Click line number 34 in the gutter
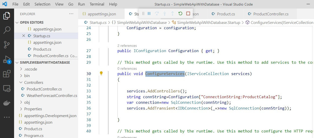The image size is (314, 138). tap(88, 97)
